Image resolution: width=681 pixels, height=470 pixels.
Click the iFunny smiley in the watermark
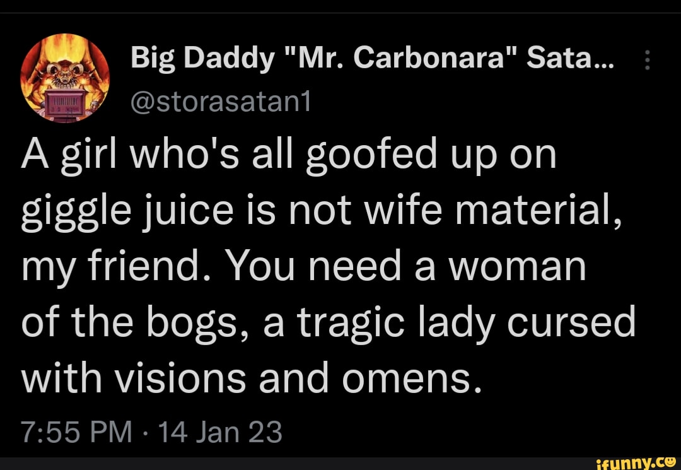click(x=670, y=462)
